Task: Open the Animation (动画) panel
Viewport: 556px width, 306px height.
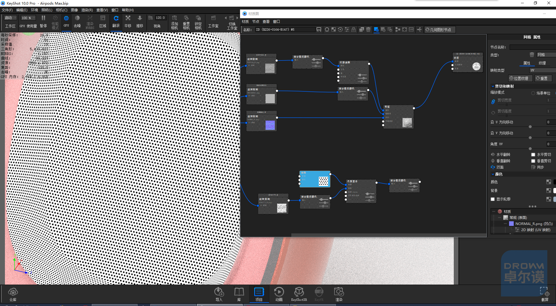Action: click(279, 294)
